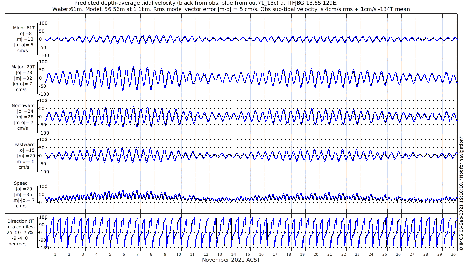Click the '25 50 75%' centile header
Viewport: 467px width, 267px height.
[21, 233]
